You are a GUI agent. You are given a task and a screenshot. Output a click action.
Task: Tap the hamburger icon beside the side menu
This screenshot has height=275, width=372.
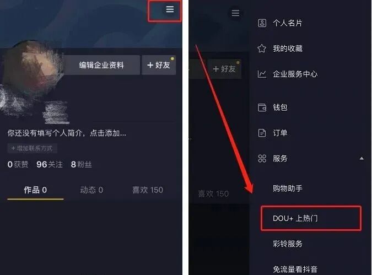click(x=235, y=13)
